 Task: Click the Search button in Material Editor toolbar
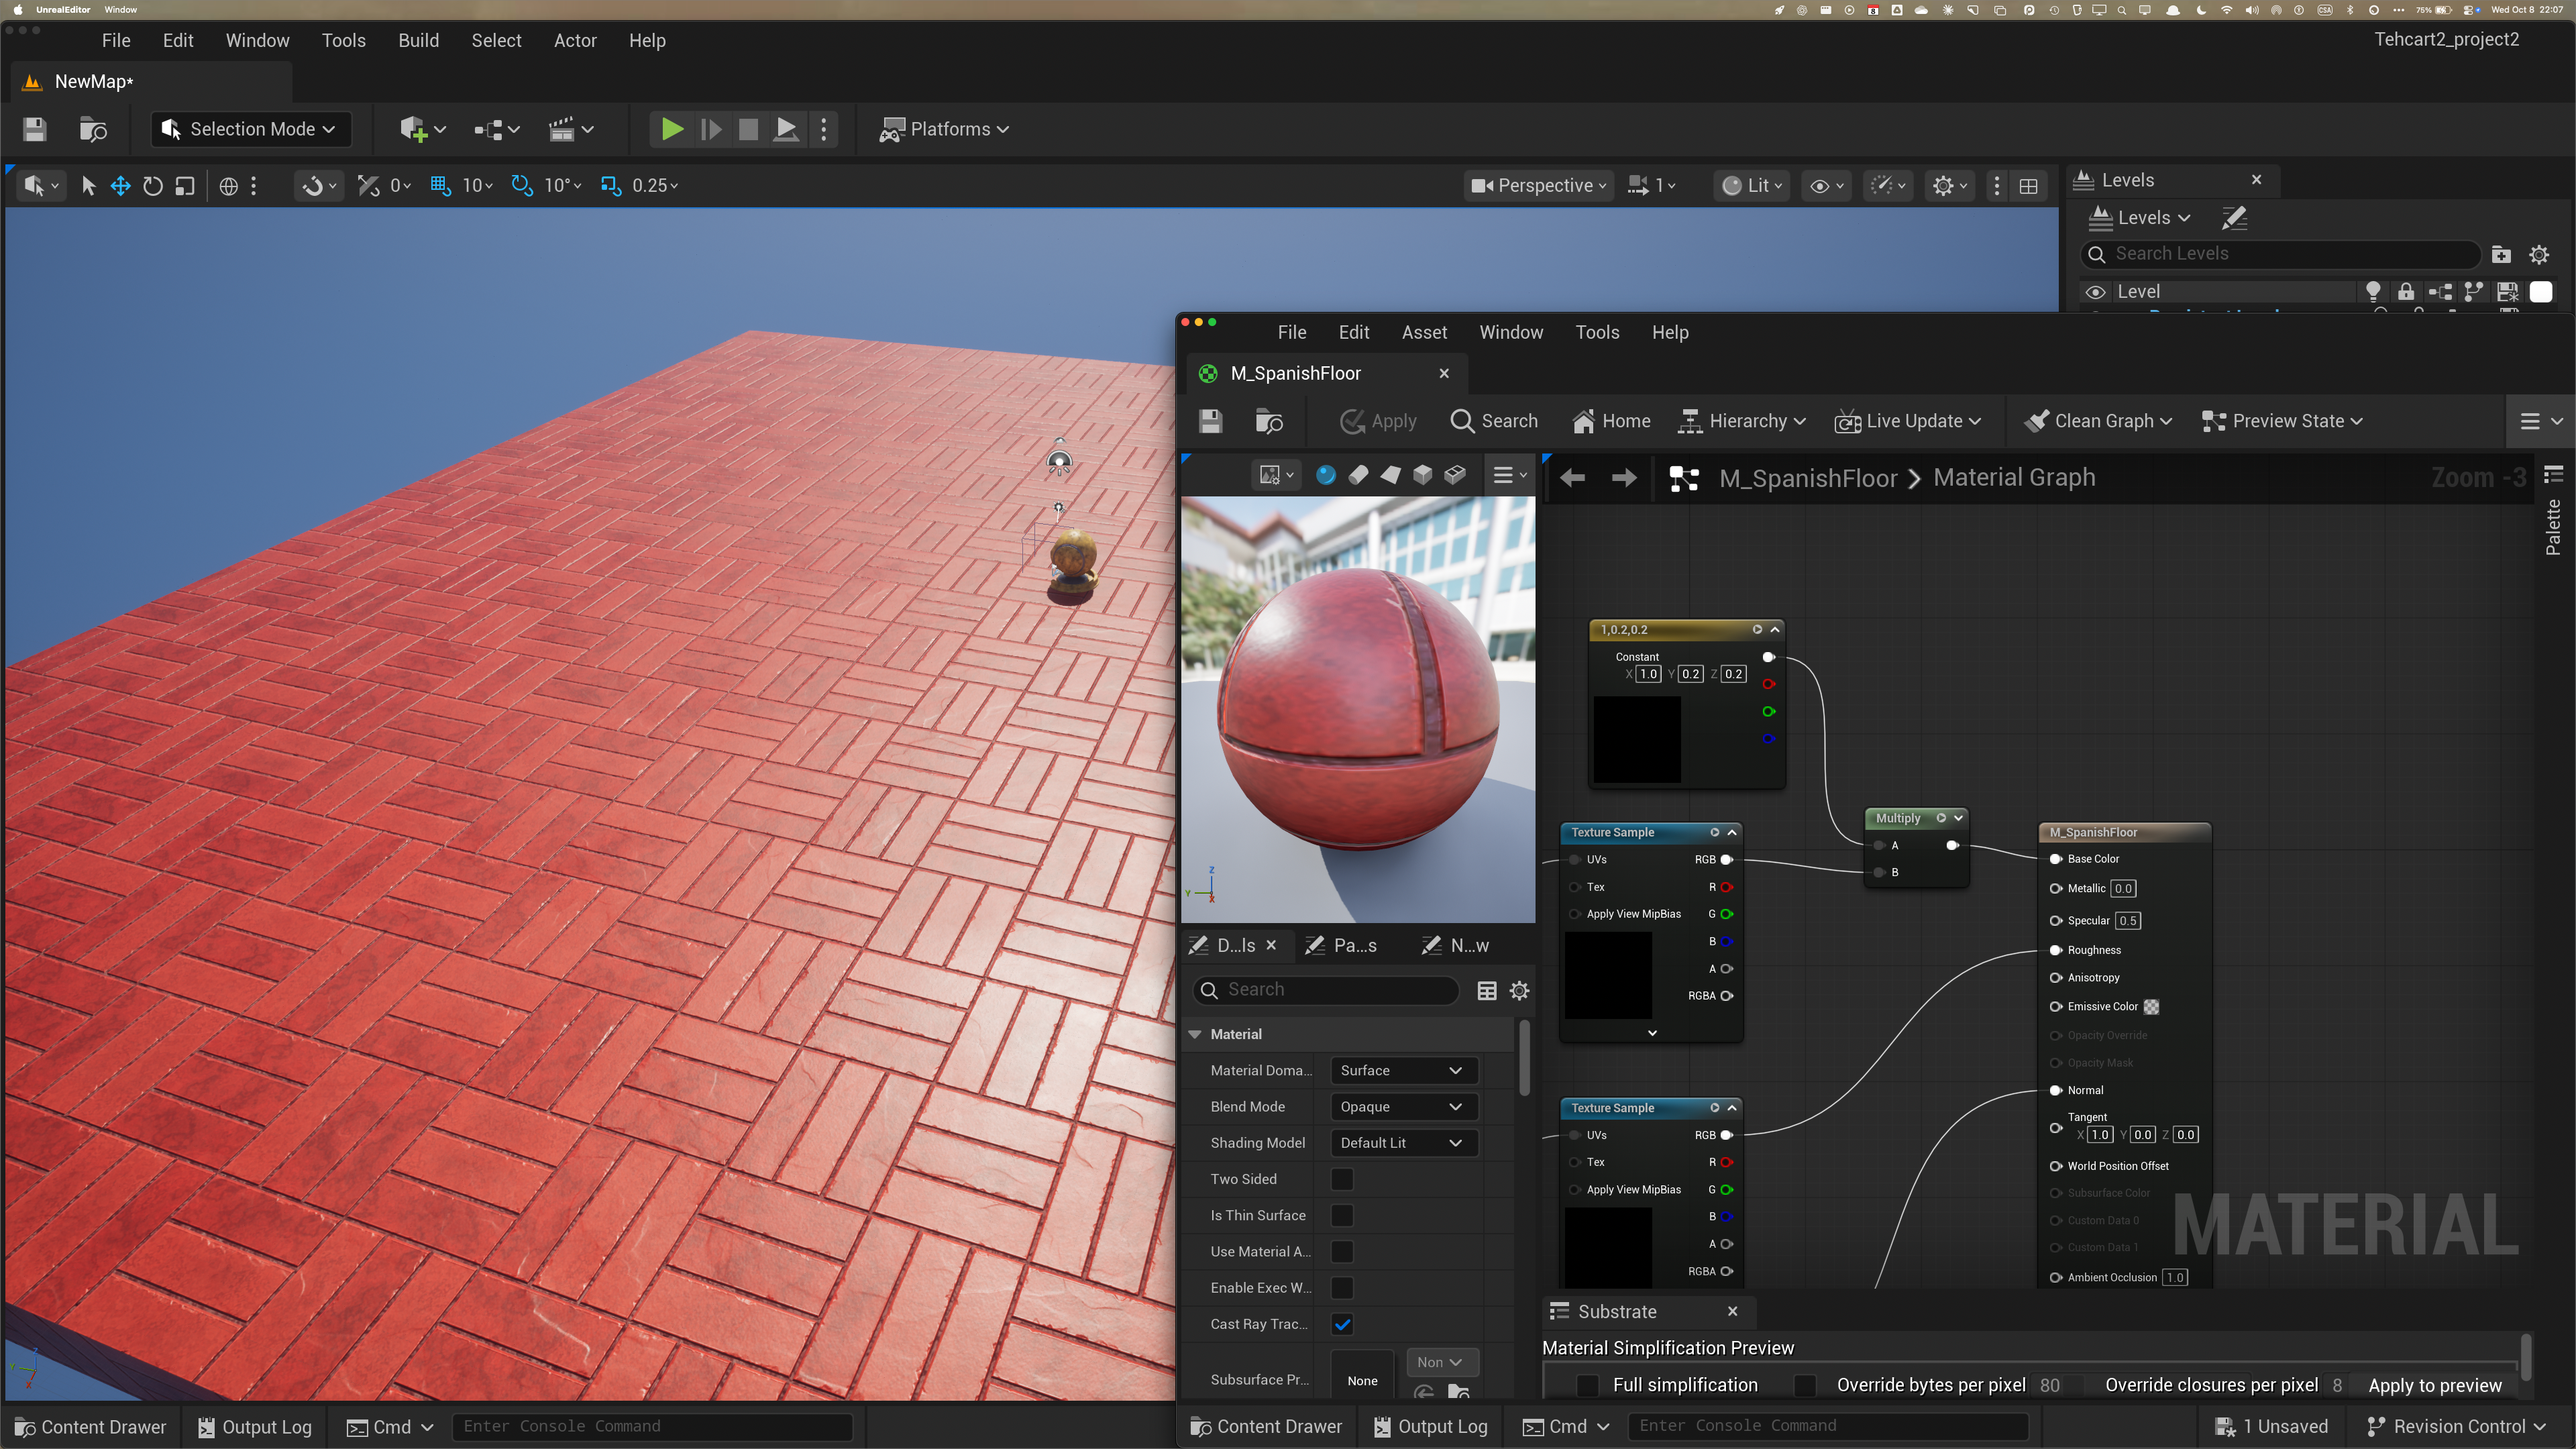[1494, 421]
